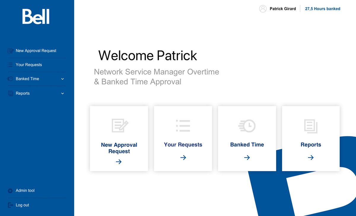356x216 pixels.
Task: Open the Your Requests card title
Action: pyautogui.click(x=183, y=145)
